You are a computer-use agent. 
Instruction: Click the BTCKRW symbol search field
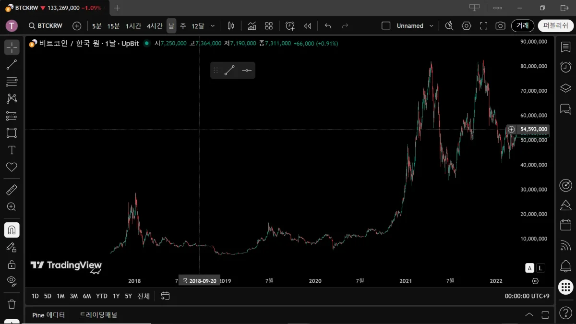46,26
